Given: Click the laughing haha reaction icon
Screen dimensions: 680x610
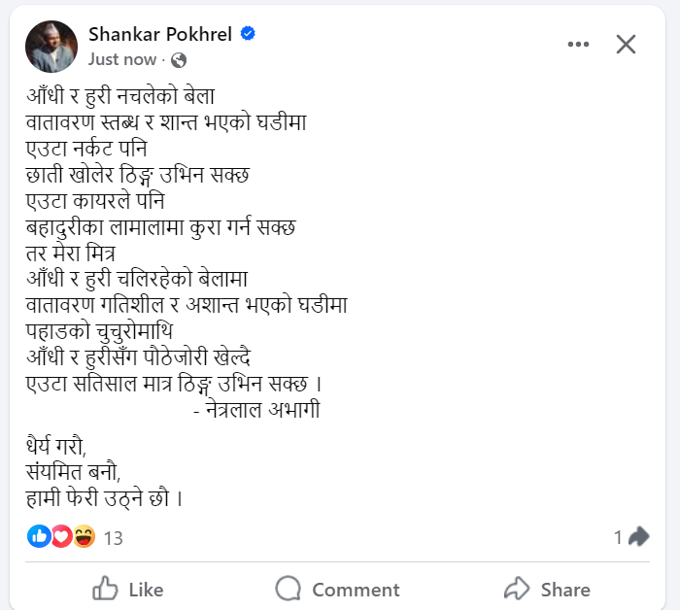Looking at the screenshot, I should click(x=84, y=536).
